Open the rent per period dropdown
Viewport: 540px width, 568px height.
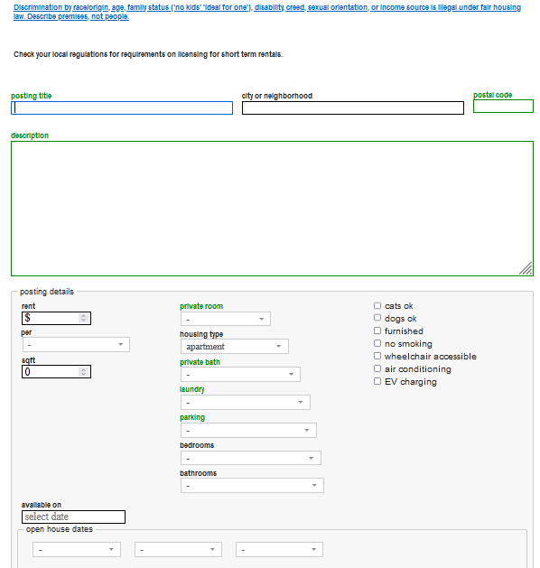[x=76, y=344]
